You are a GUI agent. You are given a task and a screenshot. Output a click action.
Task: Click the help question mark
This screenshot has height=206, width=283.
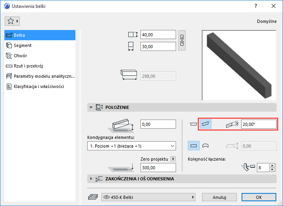256,6
